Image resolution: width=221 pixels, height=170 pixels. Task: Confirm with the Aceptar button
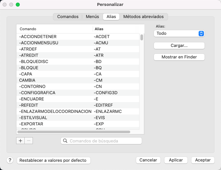coord(203,160)
